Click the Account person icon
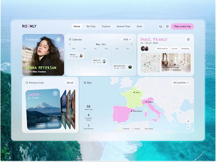 [x=27, y=39]
